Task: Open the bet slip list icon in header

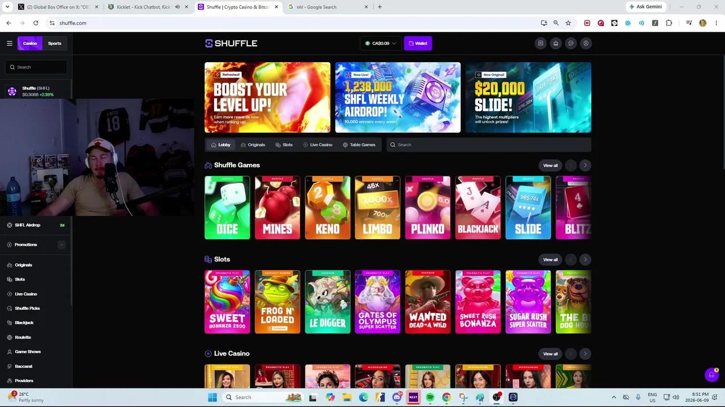Action: click(540, 43)
